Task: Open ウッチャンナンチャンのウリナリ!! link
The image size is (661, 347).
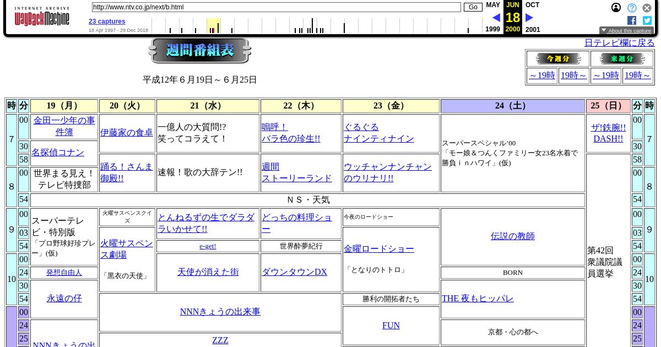Action: click(388, 172)
